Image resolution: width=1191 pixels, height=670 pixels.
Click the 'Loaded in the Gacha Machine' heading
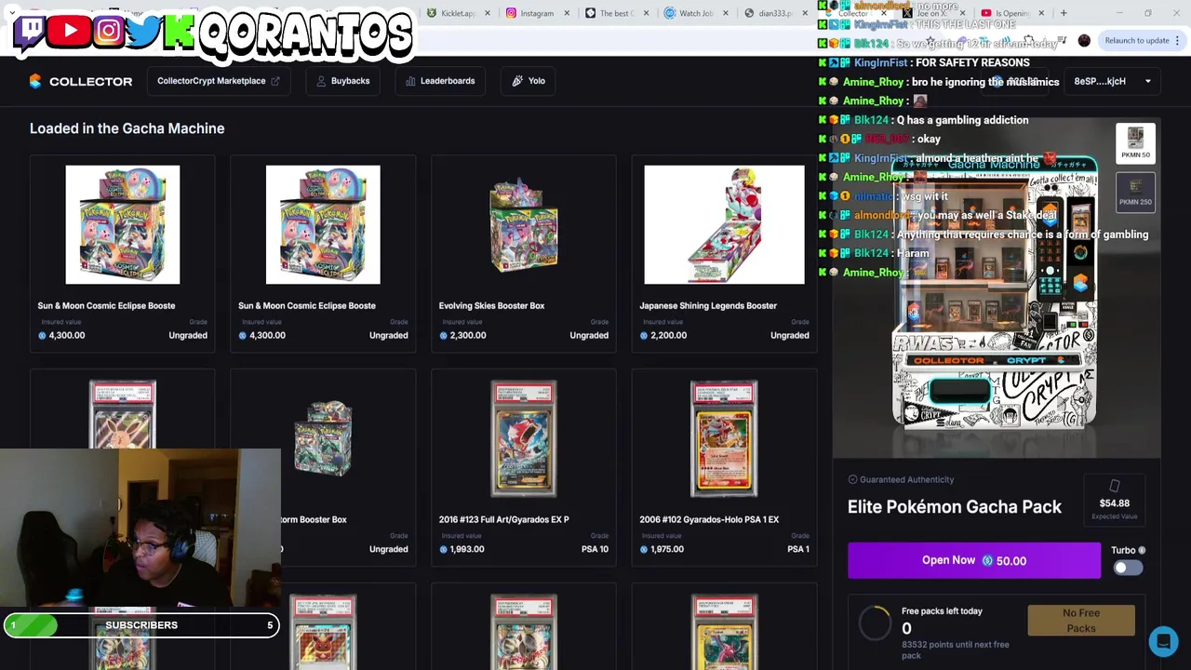[127, 128]
